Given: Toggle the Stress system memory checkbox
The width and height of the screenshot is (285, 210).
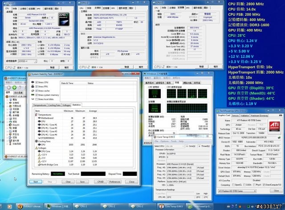Looking at the screenshot, I should (x=37, y=95).
